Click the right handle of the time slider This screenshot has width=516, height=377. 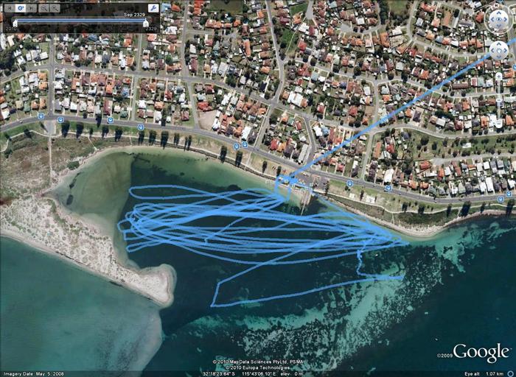click(x=145, y=23)
